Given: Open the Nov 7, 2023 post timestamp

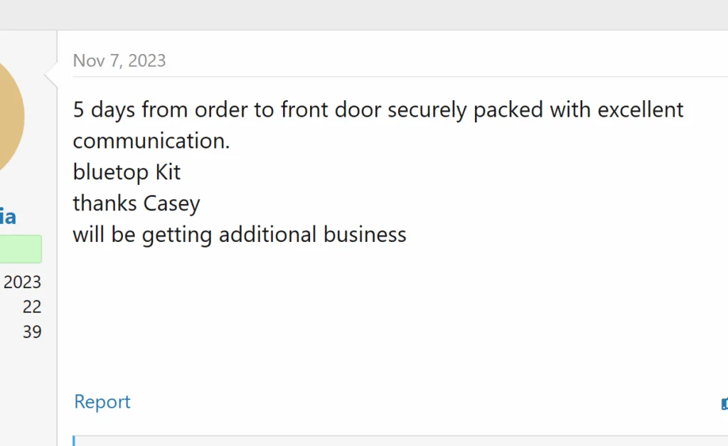Looking at the screenshot, I should pyautogui.click(x=119, y=60).
